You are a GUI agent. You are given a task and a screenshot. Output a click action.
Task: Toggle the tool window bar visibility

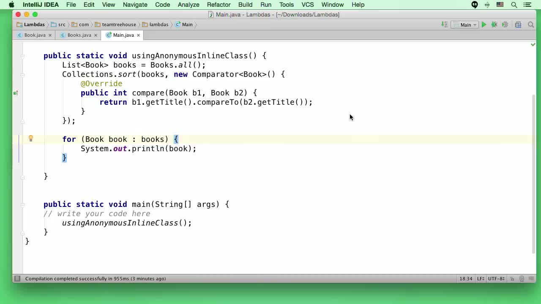17,278
